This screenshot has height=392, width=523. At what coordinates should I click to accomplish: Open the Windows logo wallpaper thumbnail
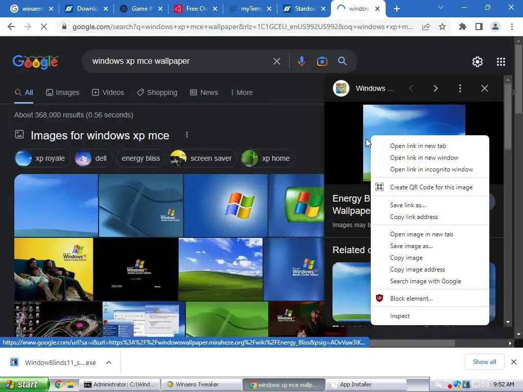click(225, 205)
